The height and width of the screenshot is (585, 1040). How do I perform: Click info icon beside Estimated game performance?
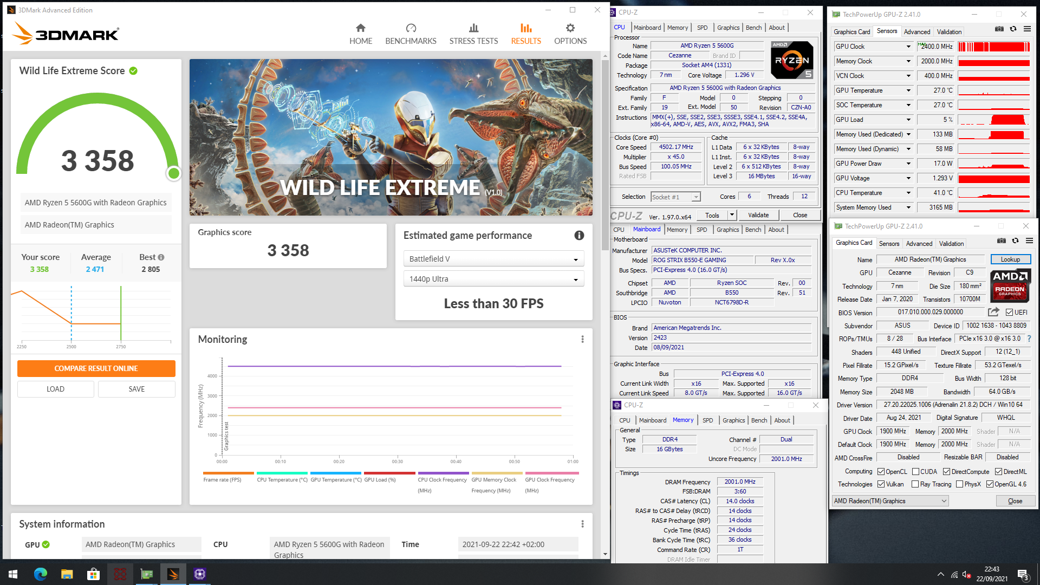tap(579, 235)
